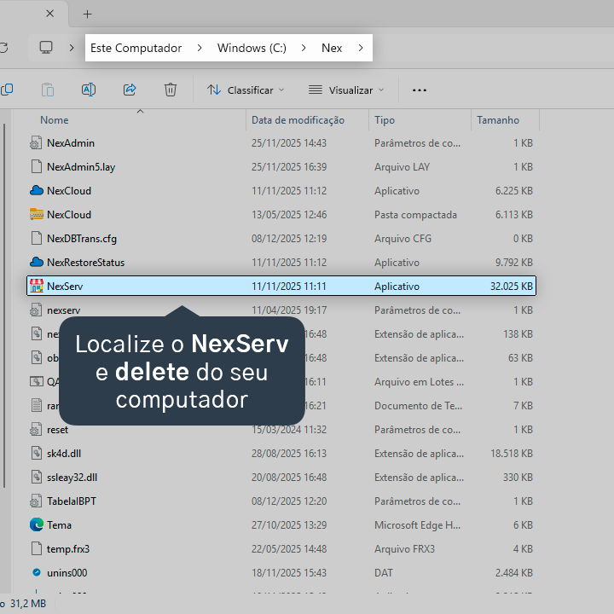The height and width of the screenshot is (614, 614).
Task: Select lowercase nexserv settings file icon
Action: coord(36,310)
